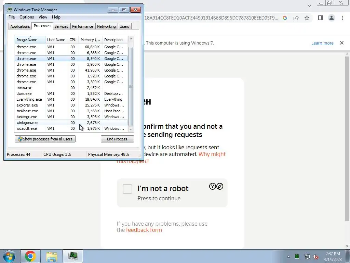Sort by Memory column header
Viewport: 350px width, 263px height.
[x=90, y=40]
